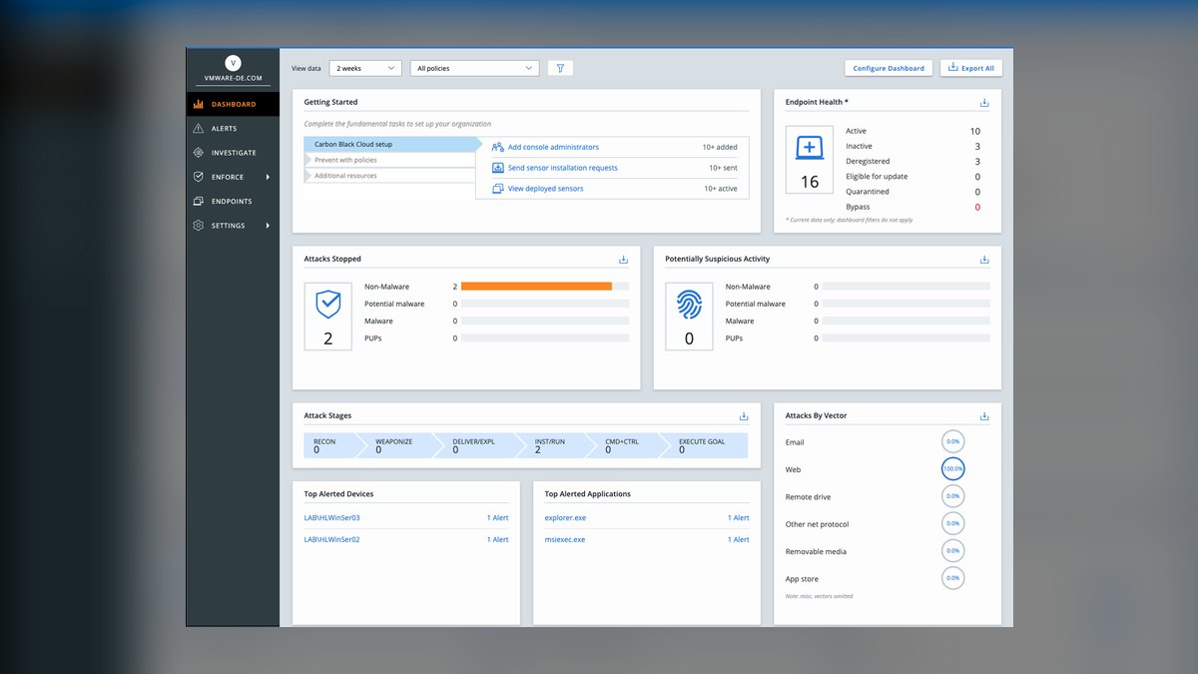This screenshot has width=1198, height=674.
Task: Click the fingerprint icon in Suspicious Activity
Action: point(689,304)
